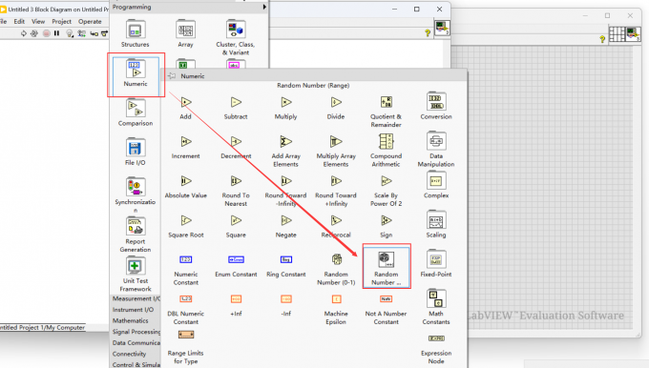Open the Project menu
This screenshot has width=649, height=368.
61,22
